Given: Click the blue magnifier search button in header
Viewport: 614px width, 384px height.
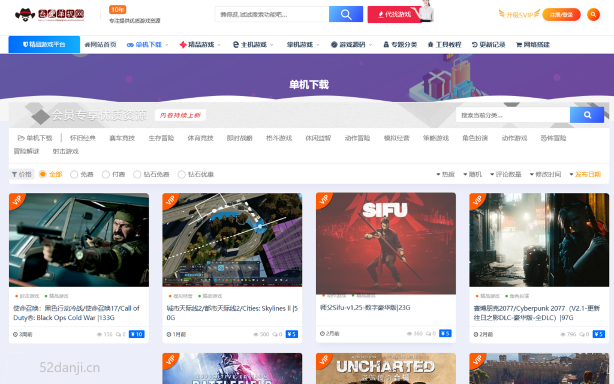Looking at the screenshot, I should [x=346, y=14].
